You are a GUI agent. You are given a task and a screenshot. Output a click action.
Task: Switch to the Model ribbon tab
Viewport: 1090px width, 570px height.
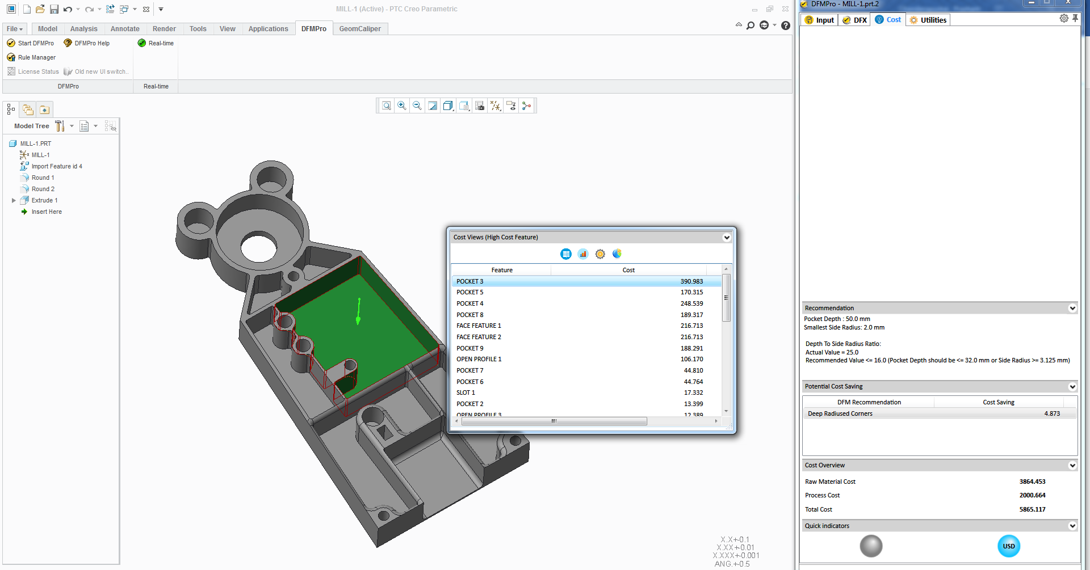(x=48, y=29)
